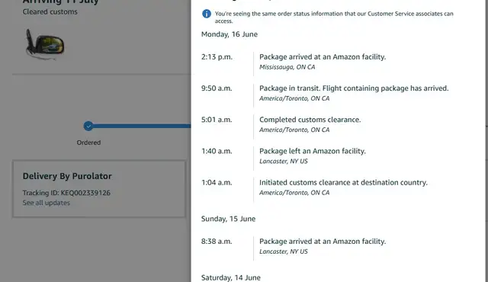
Task: Open the side mirror product thumbnail
Action: [45, 44]
